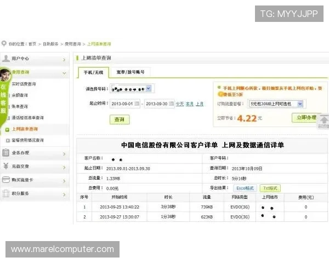Click the 上网城市 column header
329x263 pixels.
pos(270,197)
